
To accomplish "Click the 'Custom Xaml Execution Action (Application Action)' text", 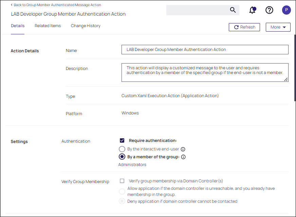I will click(170, 96).
